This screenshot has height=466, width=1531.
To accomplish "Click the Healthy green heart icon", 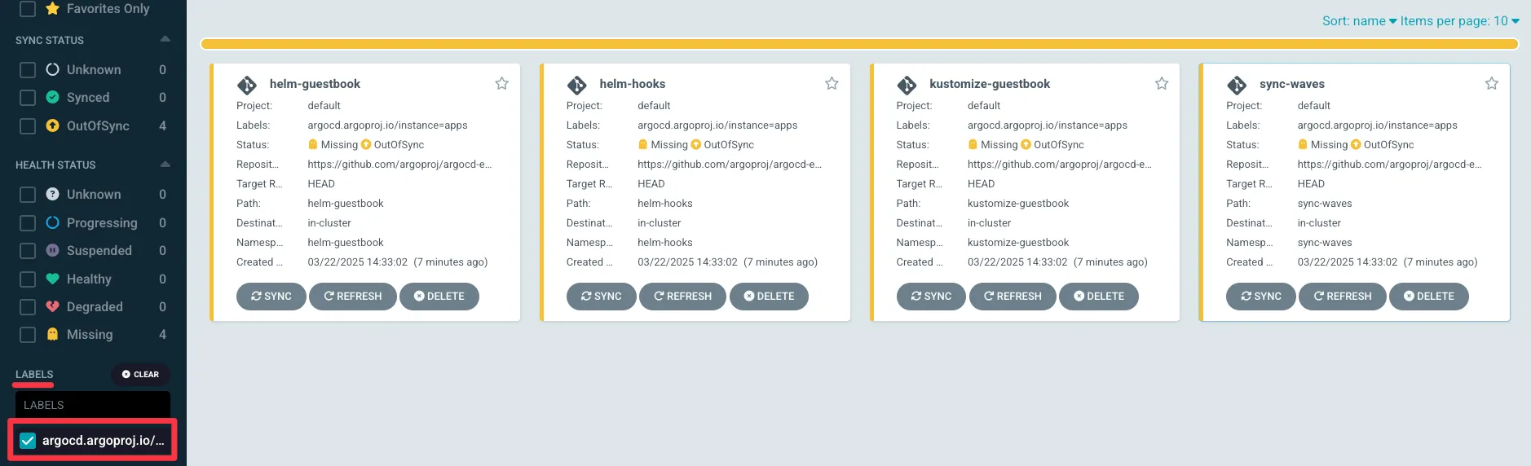I will click(52, 279).
